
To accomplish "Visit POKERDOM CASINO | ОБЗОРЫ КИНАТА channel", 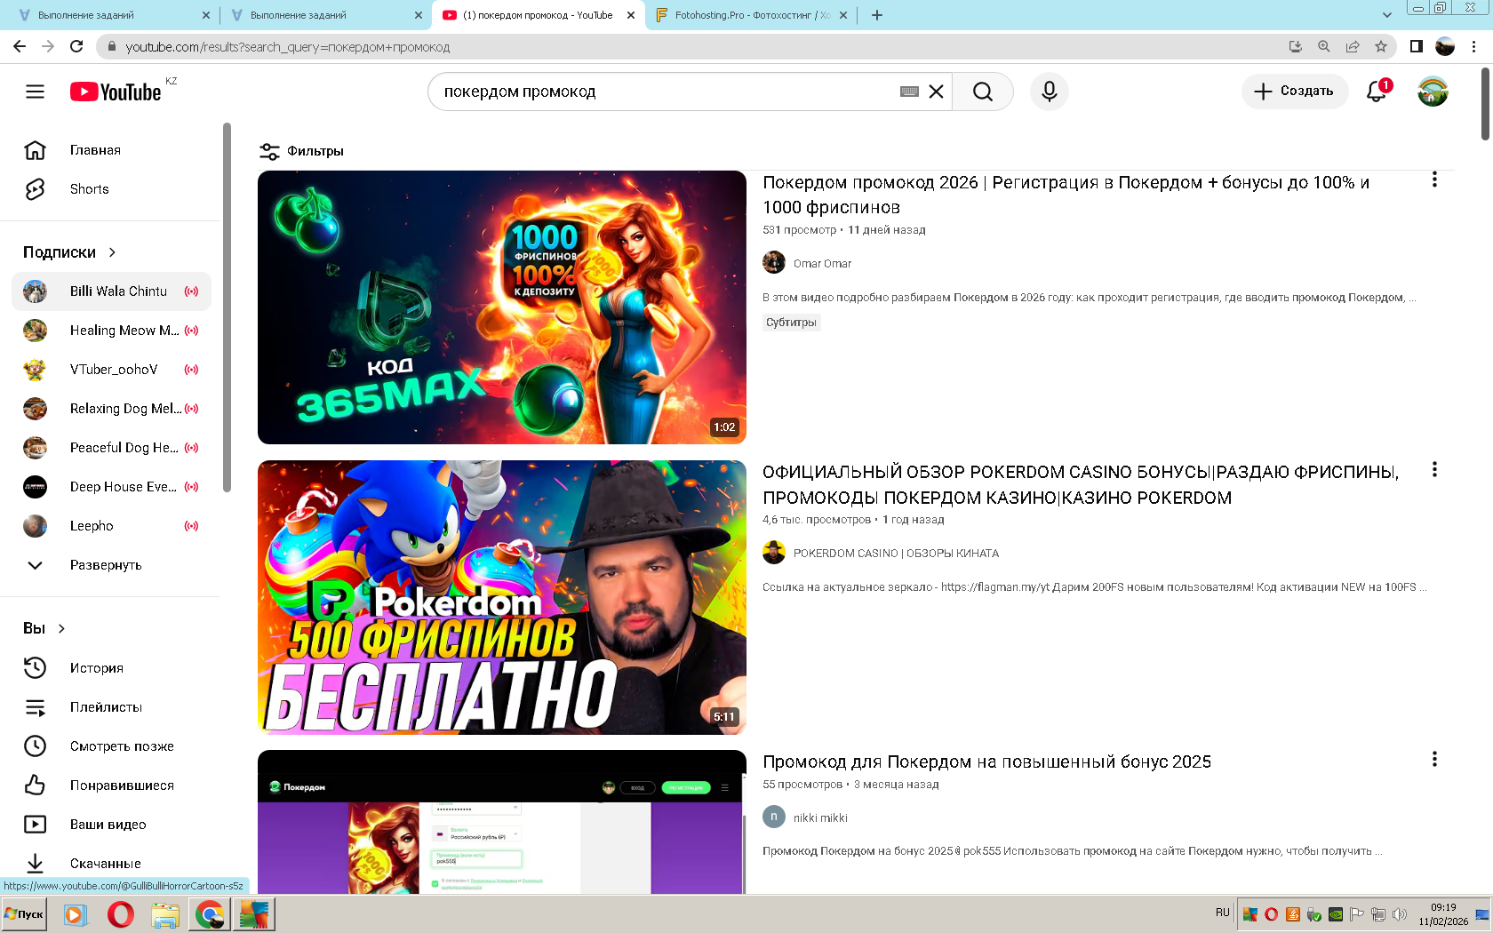I will click(896, 554).
